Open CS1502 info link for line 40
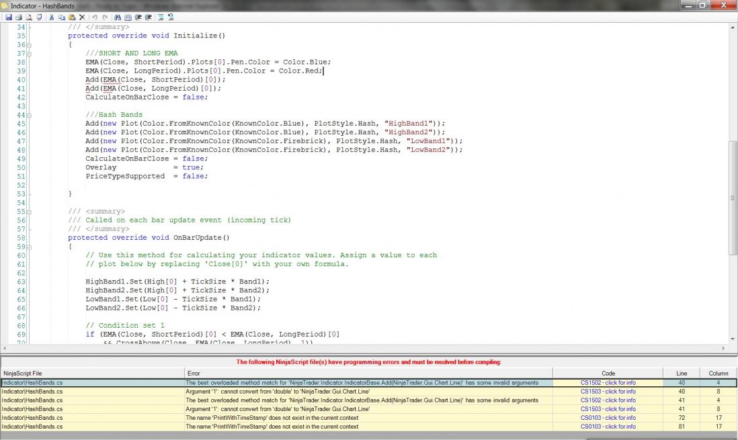Screen dimensions: 738x440 click(x=608, y=383)
